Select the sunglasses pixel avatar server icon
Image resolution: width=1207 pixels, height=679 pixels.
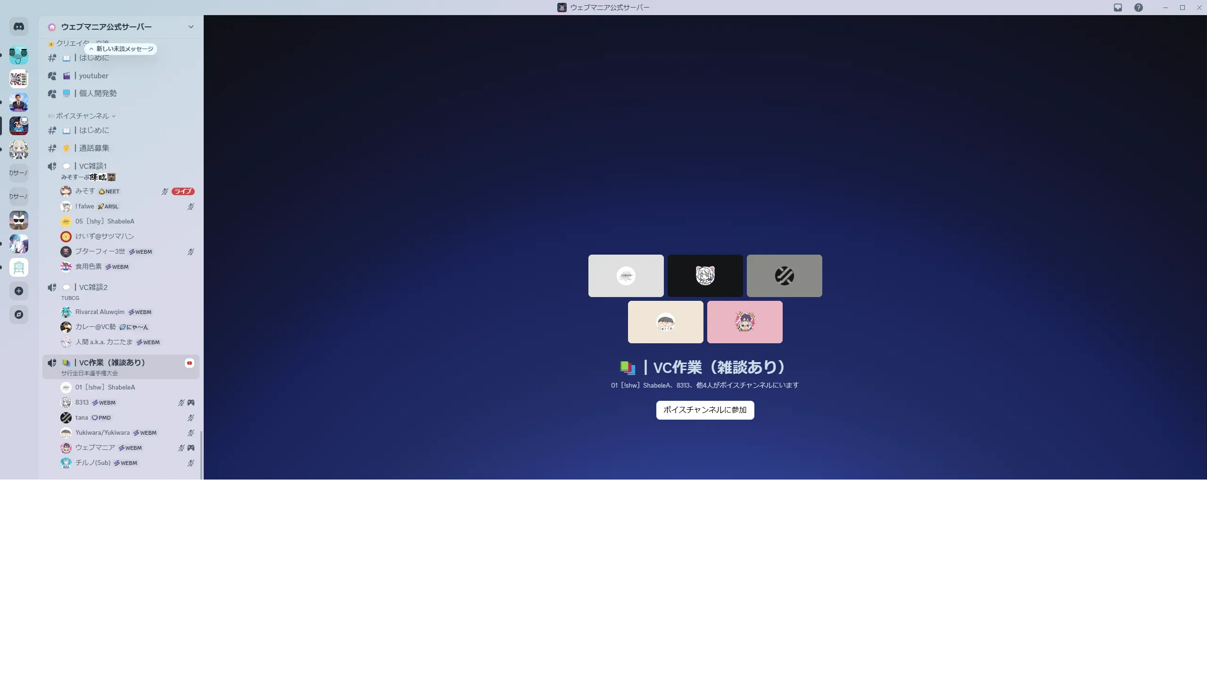click(19, 220)
